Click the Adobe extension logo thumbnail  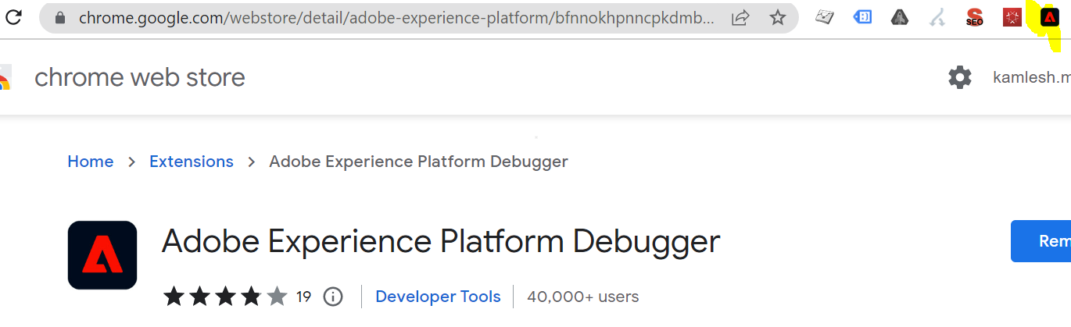pos(102,255)
